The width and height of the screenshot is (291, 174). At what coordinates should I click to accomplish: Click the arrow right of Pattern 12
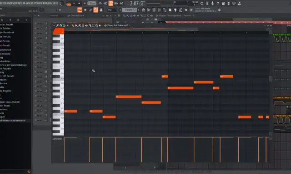[x=139, y=10]
